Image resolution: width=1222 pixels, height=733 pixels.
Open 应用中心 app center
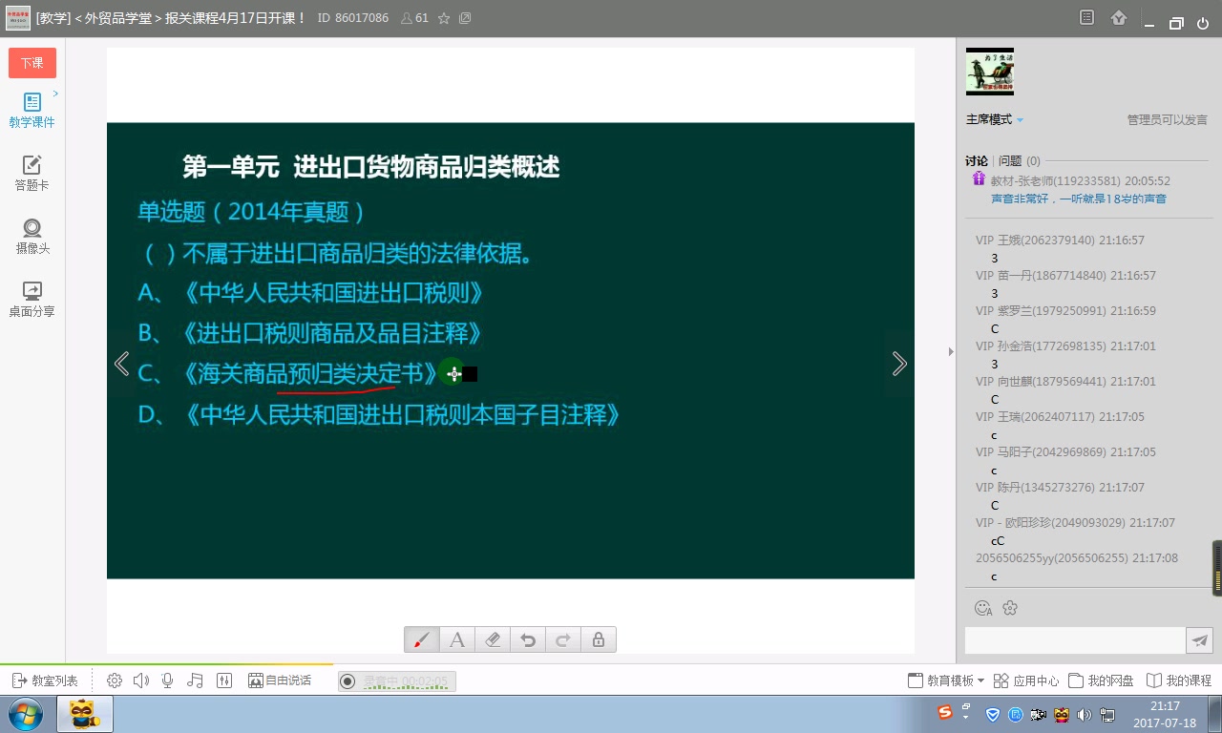coord(1026,681)
